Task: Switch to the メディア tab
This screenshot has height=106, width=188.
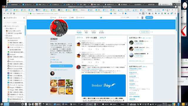Action: click(103, 38)
